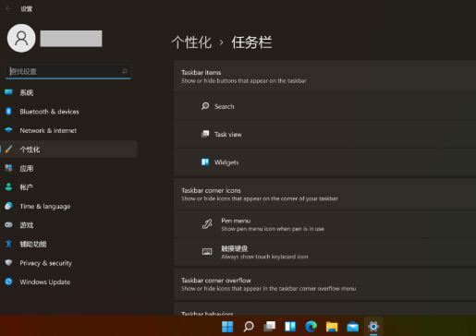This screenshot has width=476, height=336.
Task: Expand the Taskbar corner overflow section
Action: [324, 284]
